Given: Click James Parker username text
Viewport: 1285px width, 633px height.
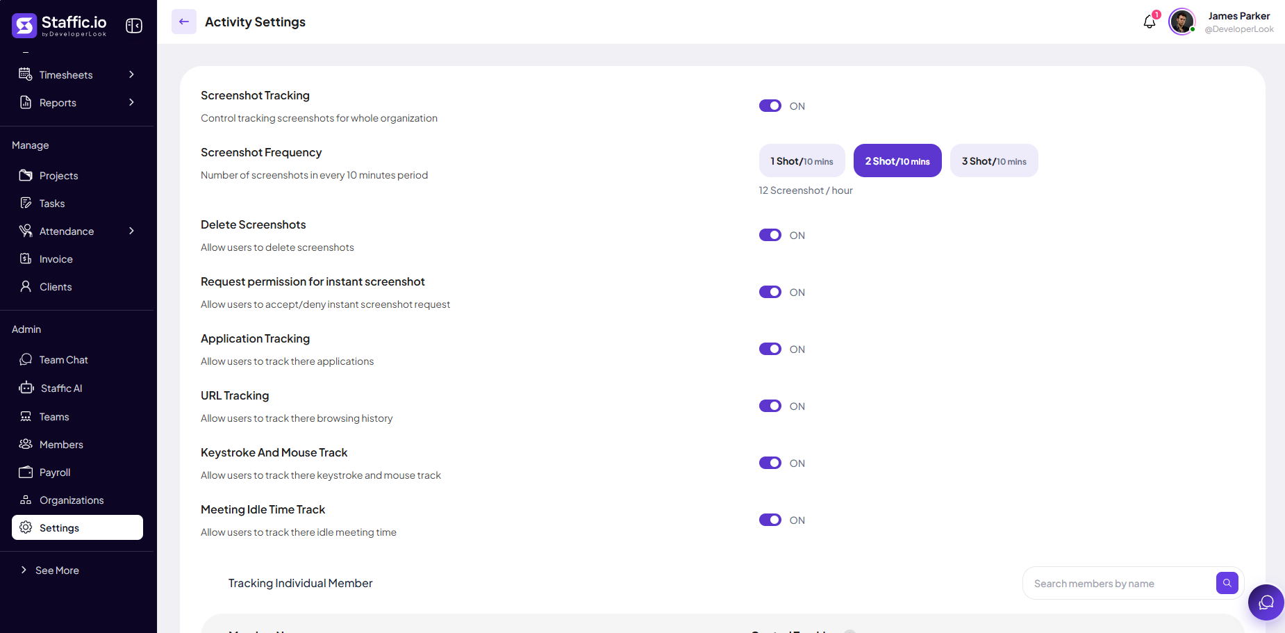Looking at the screenshot, I should click(1238, 16).
